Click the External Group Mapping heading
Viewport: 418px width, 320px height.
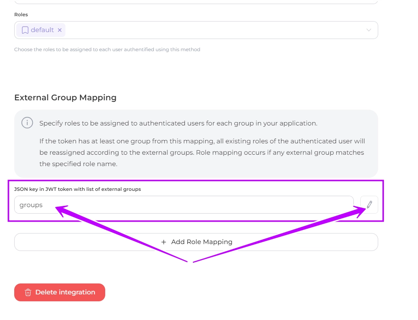(x=65, y=97)
